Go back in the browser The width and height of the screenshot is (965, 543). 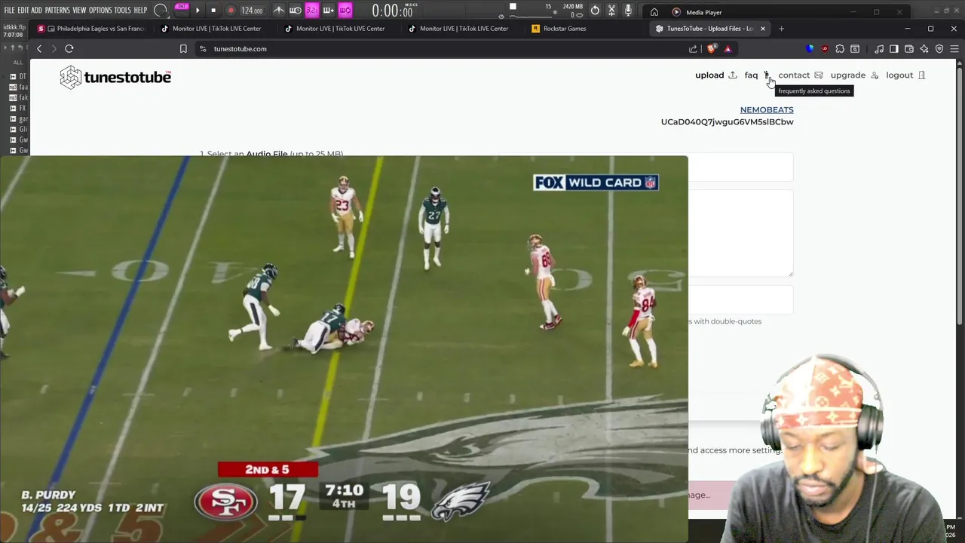[39, 48]
